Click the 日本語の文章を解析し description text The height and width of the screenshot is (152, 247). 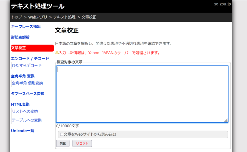(114, 43)
